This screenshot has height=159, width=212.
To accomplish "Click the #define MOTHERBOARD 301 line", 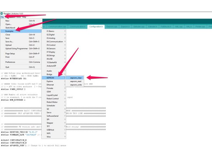I will (14, 78).
